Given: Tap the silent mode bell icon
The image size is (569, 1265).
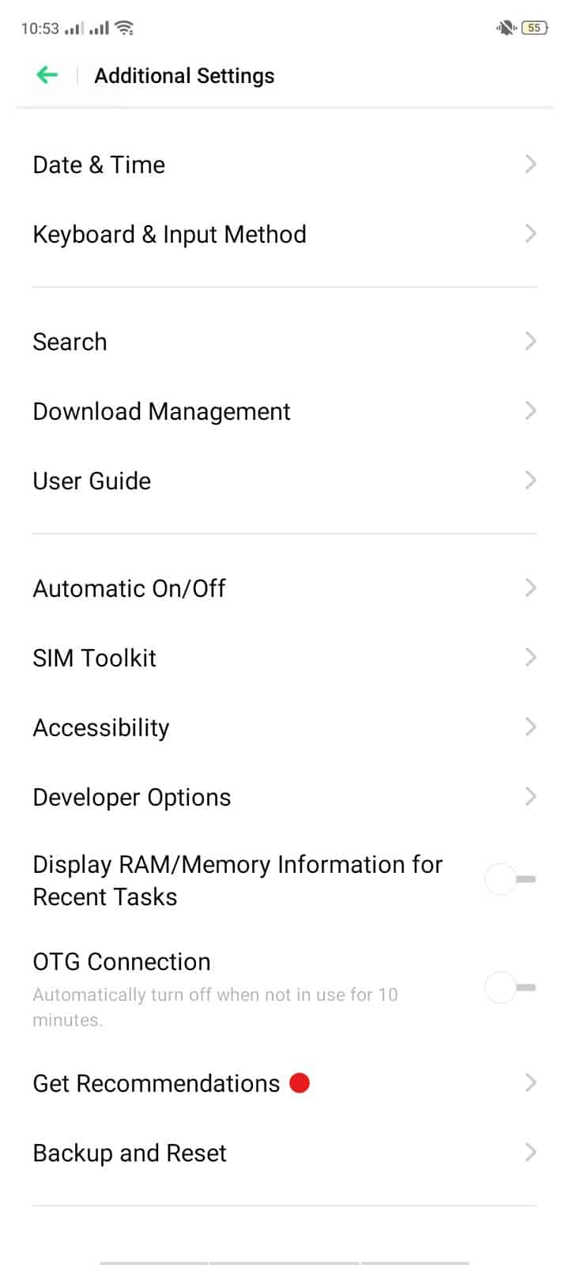Looking at the screenshot, I should tap(505, 28).
